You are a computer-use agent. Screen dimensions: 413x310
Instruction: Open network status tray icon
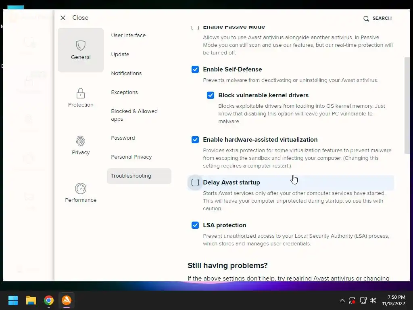point(363,300)
